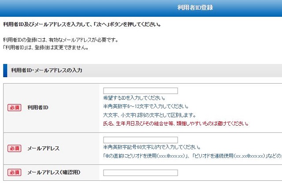
Task: Click the メールアドレス row label
Action: [43, 149]
